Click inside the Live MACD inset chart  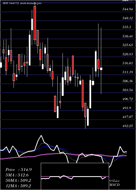click(x=75, y=176)
